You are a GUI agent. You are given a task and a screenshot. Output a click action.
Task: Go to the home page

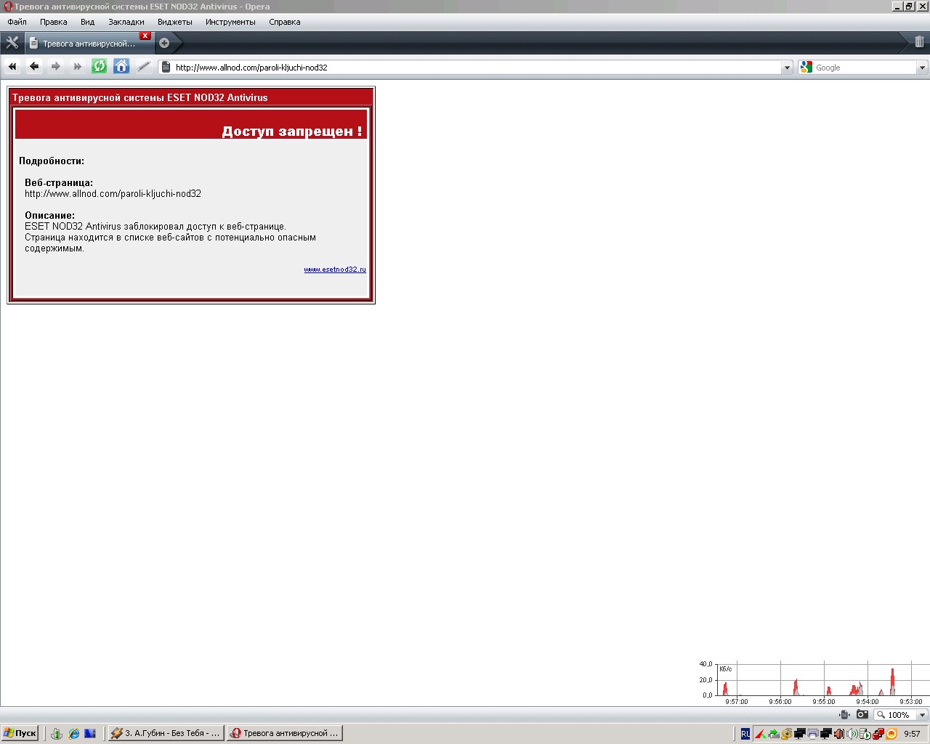click(x=121, y=67)
